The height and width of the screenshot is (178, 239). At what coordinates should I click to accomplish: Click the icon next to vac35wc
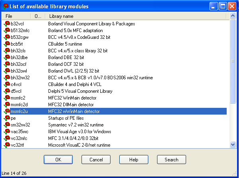7,132
